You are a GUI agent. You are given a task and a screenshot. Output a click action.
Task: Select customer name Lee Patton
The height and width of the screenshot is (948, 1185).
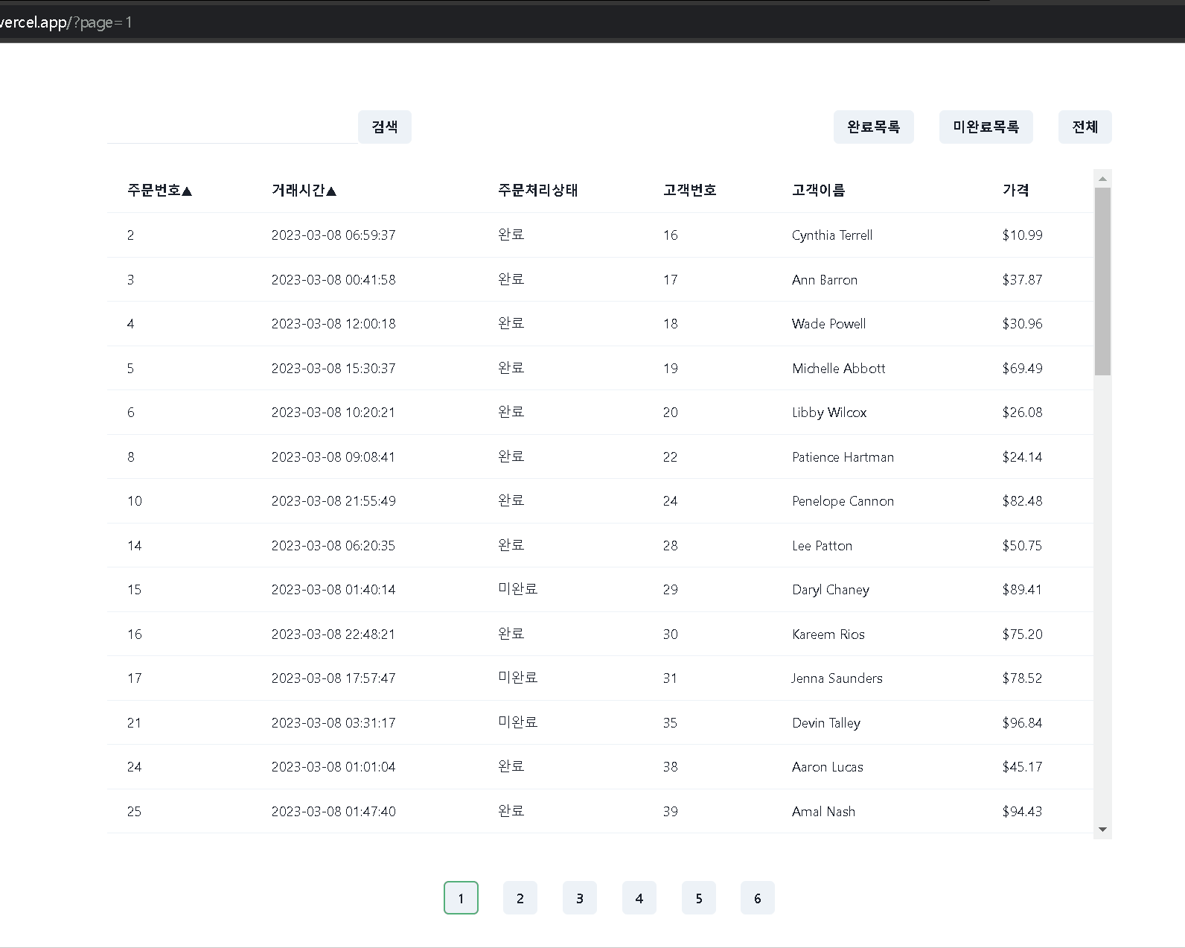tap(823, 546)
